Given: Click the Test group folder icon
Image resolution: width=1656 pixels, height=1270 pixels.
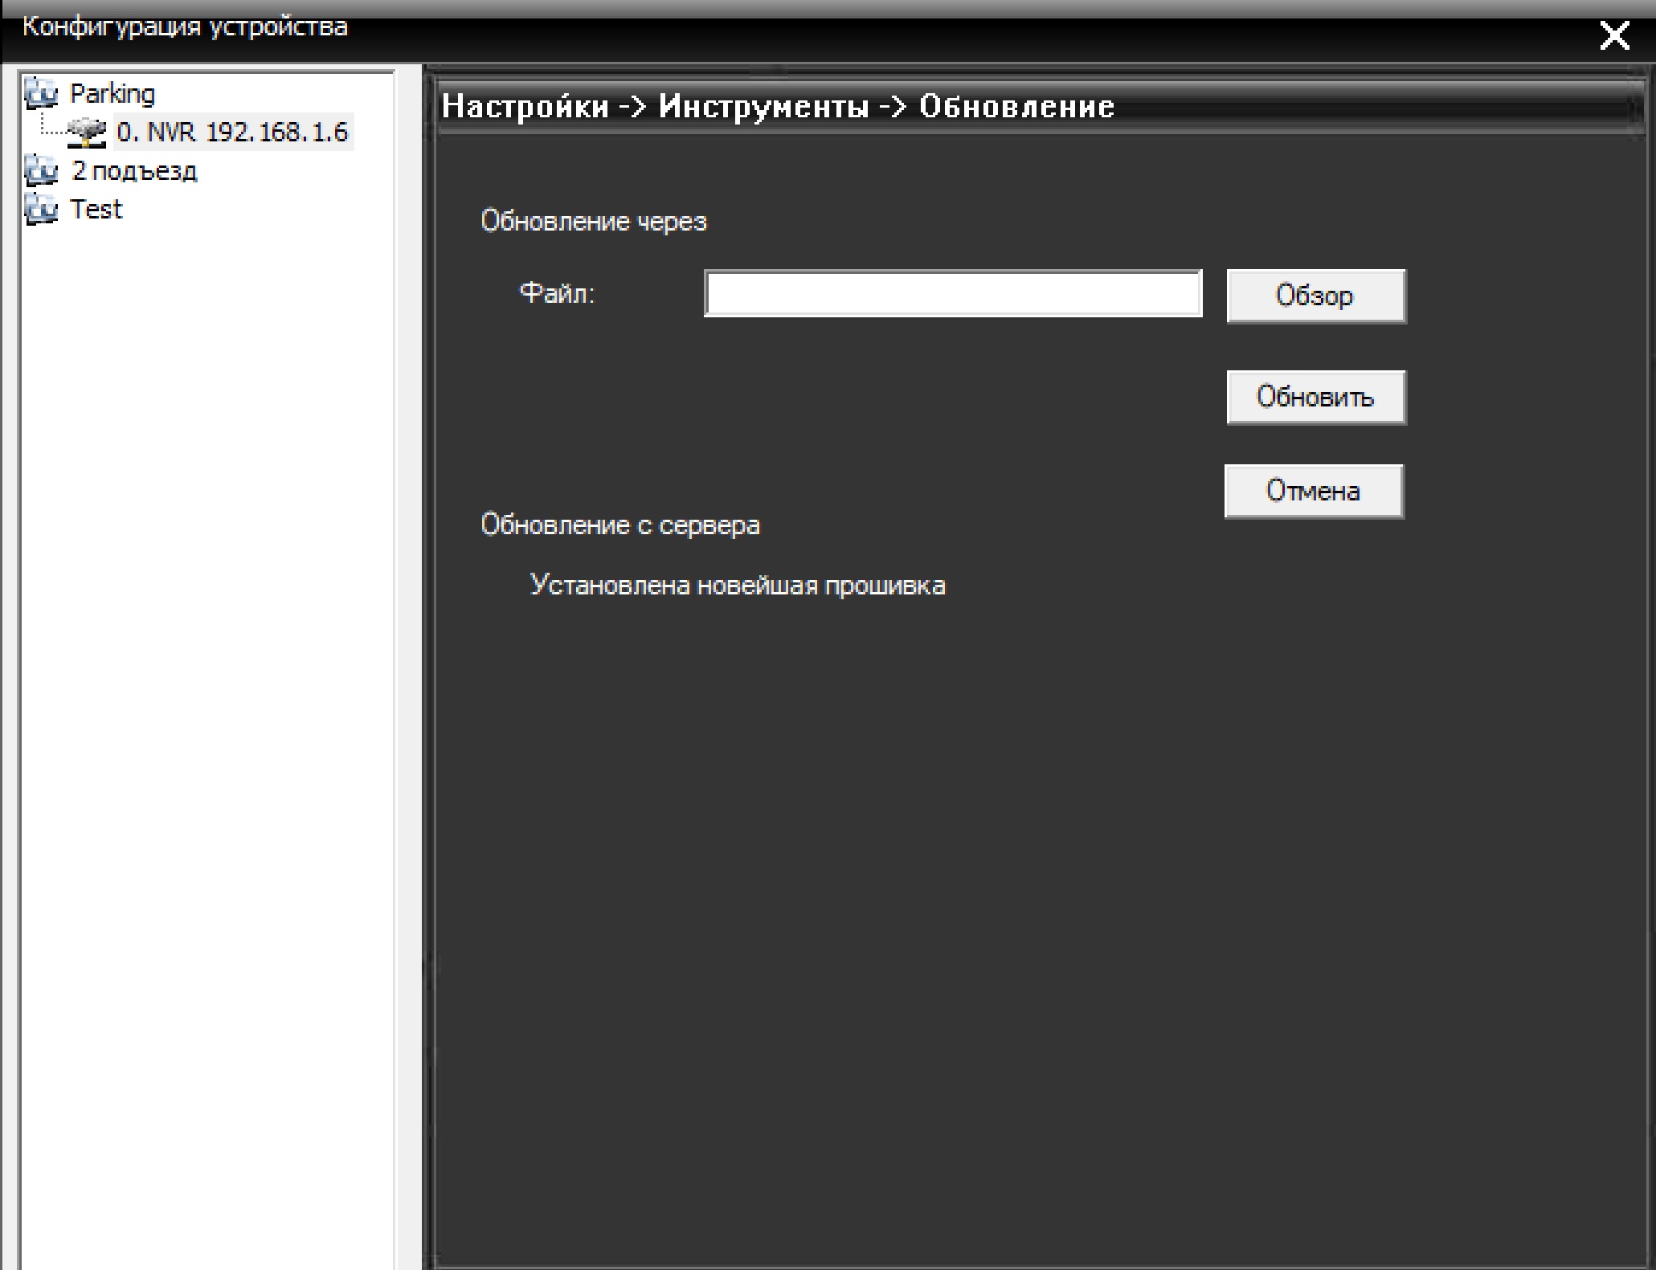Looking at the screenshot, I should [41, 210].
